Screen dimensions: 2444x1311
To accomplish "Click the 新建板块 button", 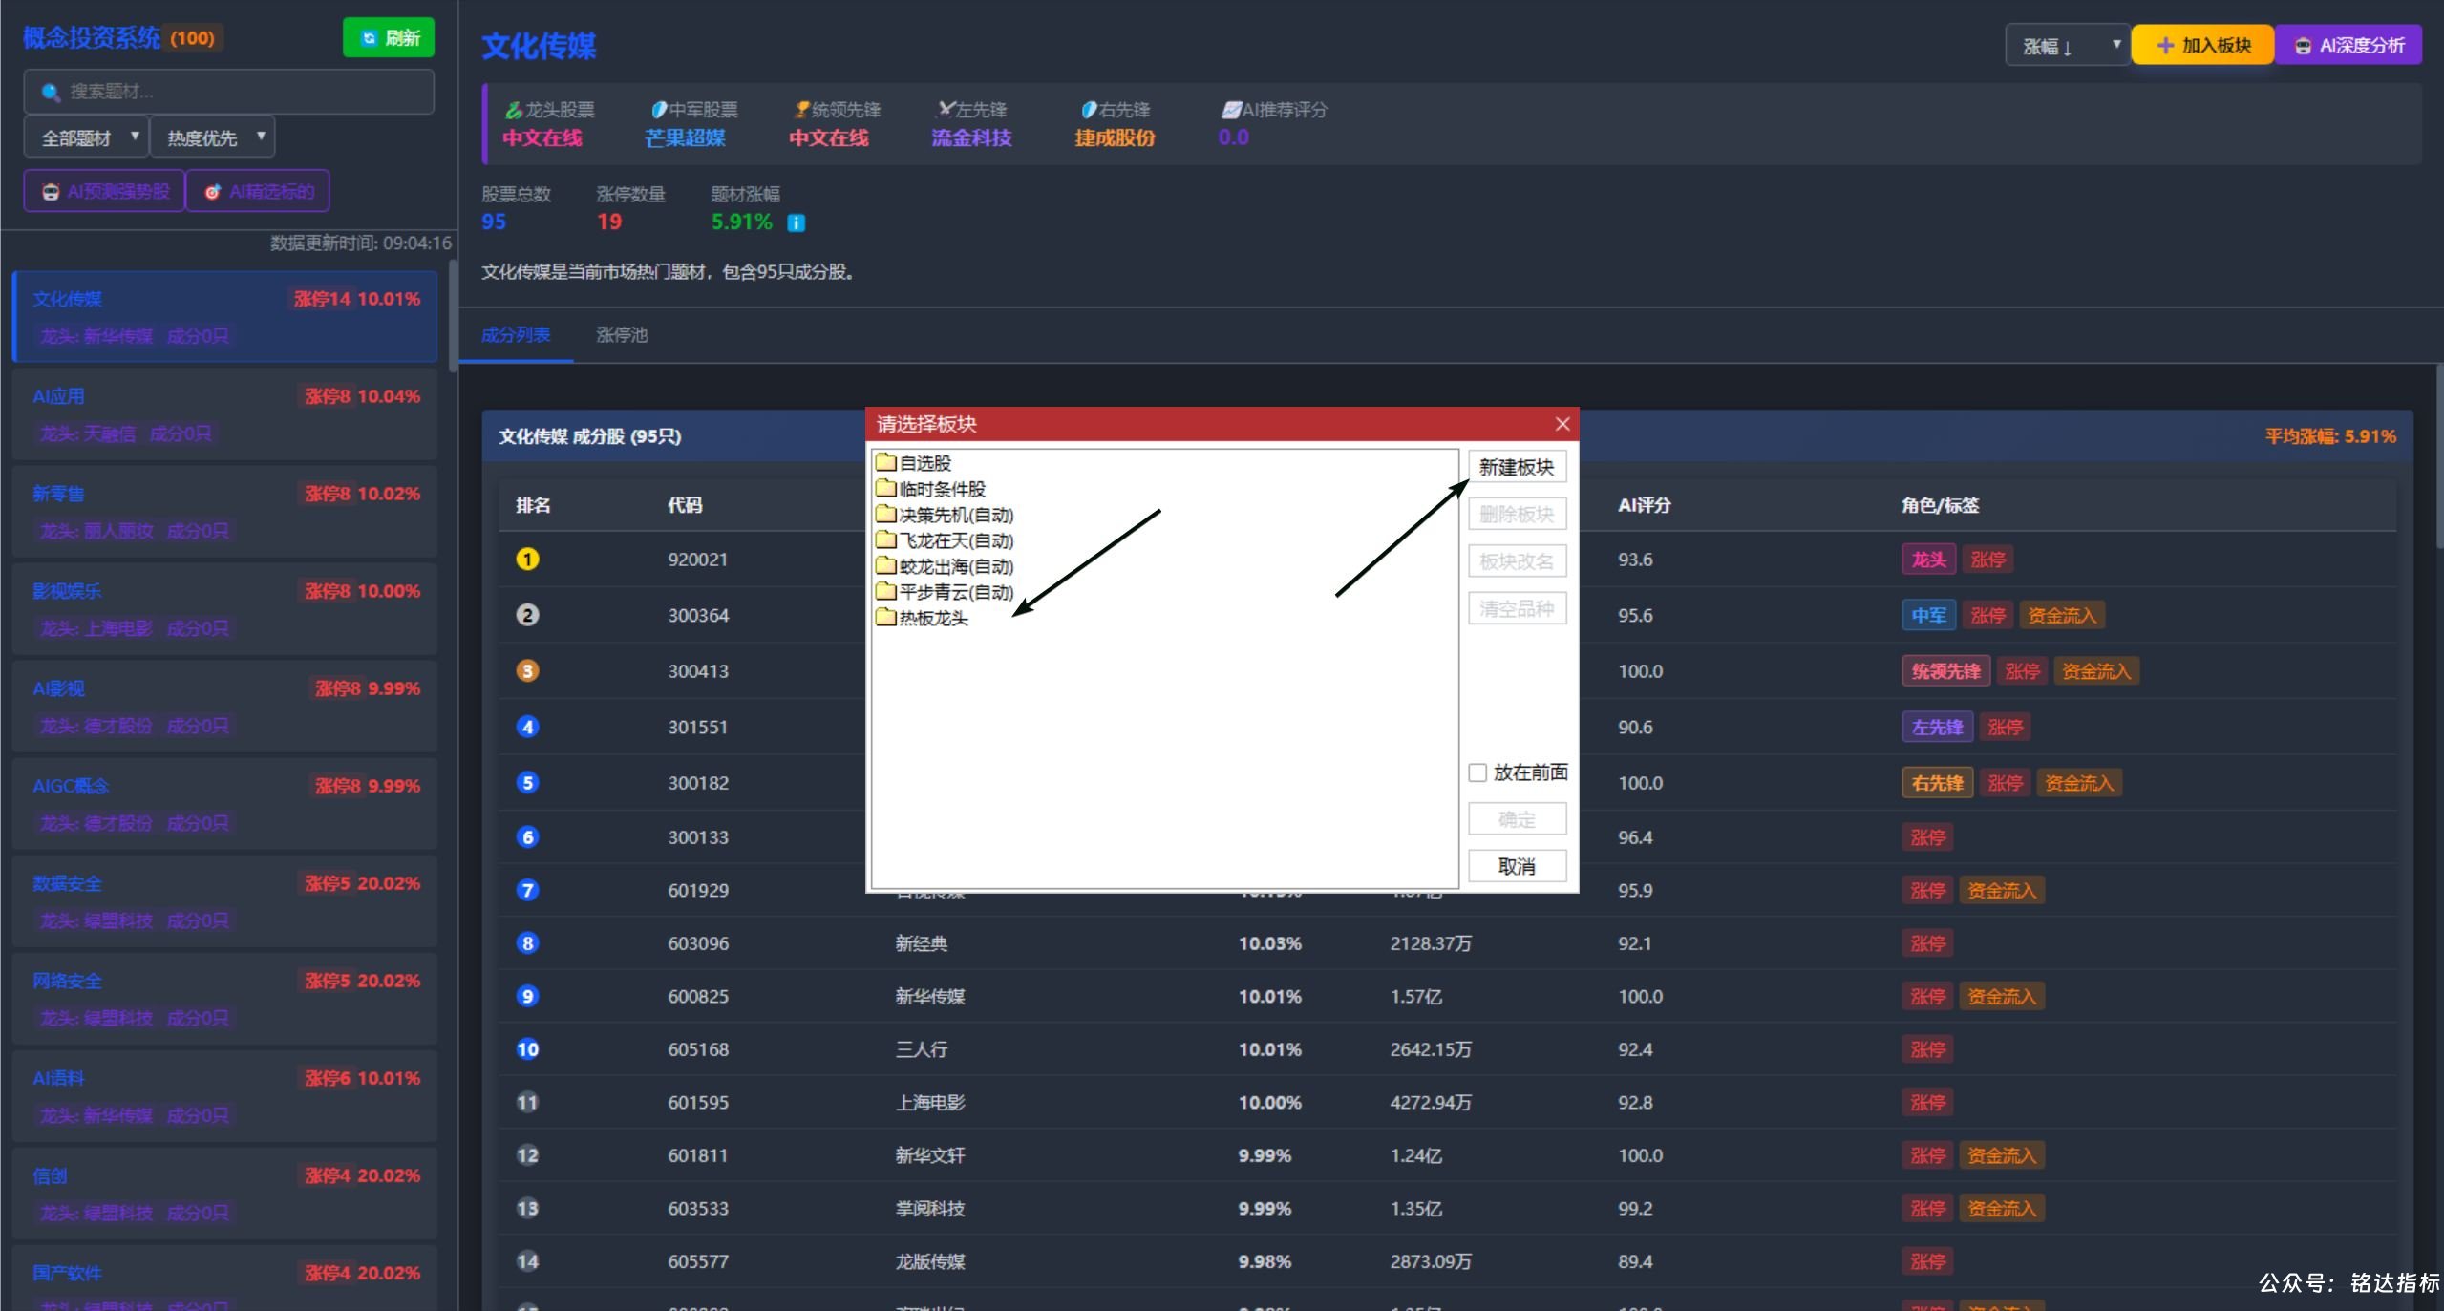I will click(x=1517, y=467).
